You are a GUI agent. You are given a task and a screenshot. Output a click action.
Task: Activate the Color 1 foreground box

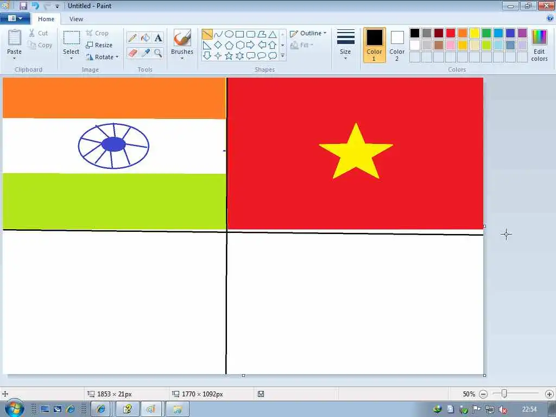[375, 45]
